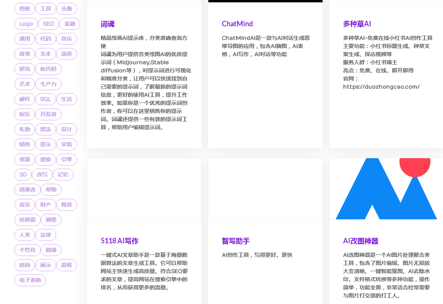Open the 智写助手 card title
Image resolution: width=443 pixels, height=304 pixels.
coord(235,241)
